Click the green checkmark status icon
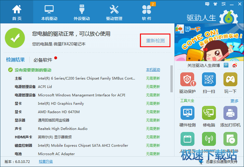 (15, 38)
